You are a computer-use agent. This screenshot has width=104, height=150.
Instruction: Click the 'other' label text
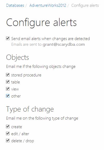click(x=16, y=96)
